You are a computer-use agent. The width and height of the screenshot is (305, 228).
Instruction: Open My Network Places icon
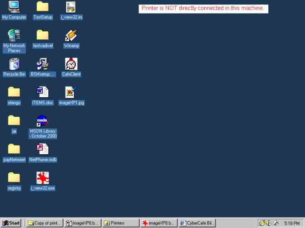[14, 36]
